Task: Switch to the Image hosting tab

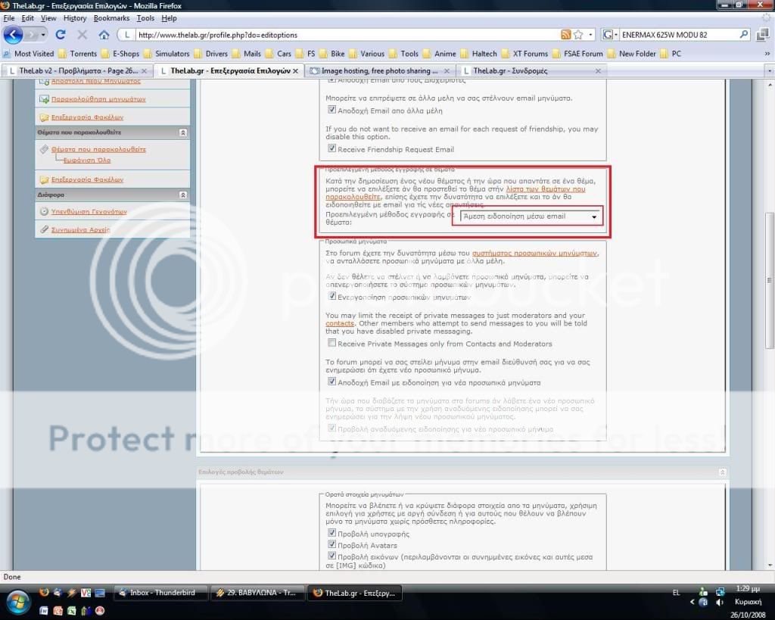Action: pyautogui.click(x=378, y=70)
